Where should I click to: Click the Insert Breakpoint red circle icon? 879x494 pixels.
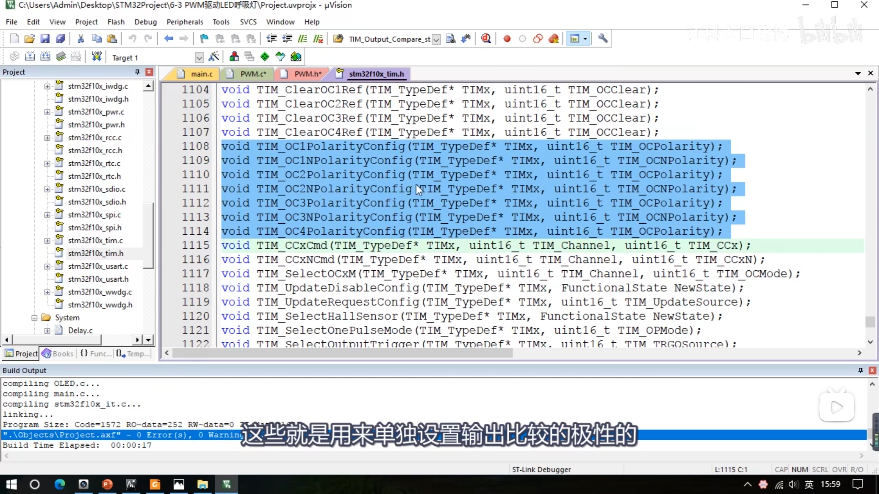point(507,39)
